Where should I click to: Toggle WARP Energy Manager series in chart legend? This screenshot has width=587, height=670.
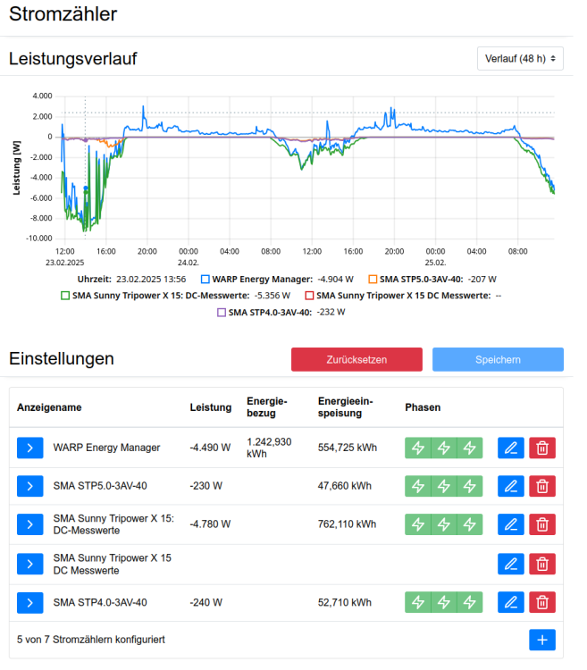point(277,280)
